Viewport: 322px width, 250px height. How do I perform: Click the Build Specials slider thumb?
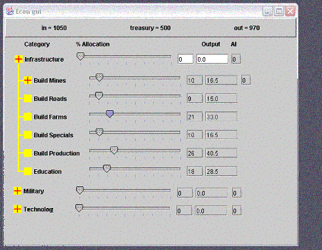pyautogui.click(x=99, y=132)
